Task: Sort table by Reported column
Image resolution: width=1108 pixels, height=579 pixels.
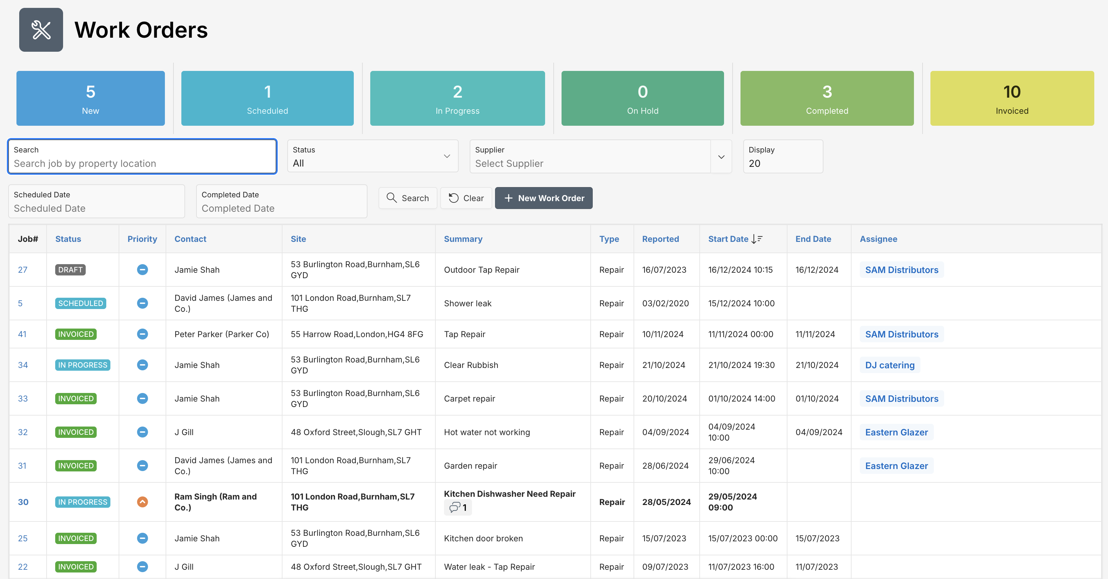Action: (660, 239)
